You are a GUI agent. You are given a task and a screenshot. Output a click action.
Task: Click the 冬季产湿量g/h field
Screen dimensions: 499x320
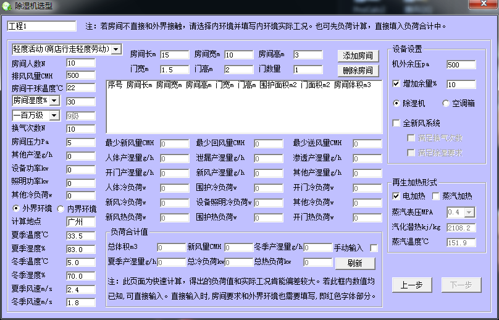coord(318,247)
